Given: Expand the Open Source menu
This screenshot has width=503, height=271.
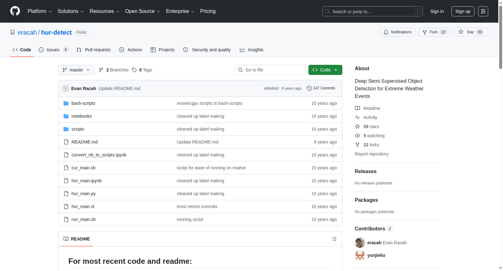Looking at the screenshot, I should [143, 11].
